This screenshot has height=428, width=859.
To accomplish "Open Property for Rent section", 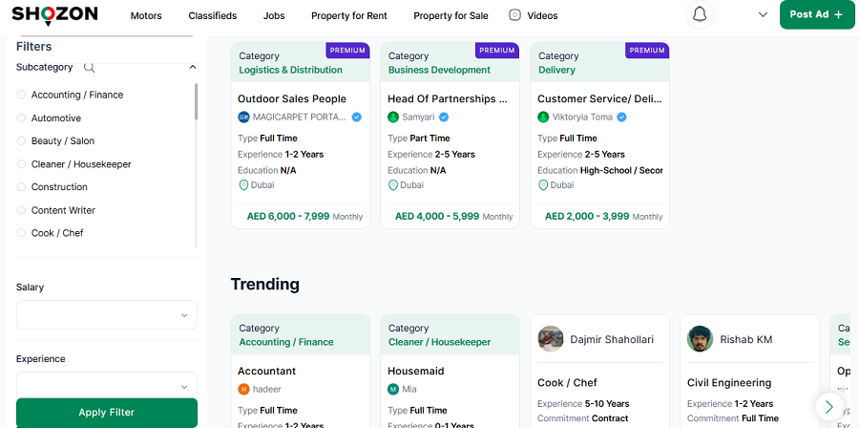I will click(x=349, y=16).
